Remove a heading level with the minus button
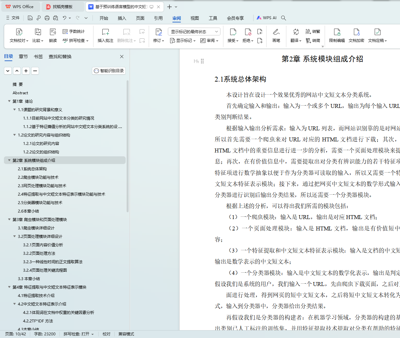400x338 pixels. pos(35,71)
